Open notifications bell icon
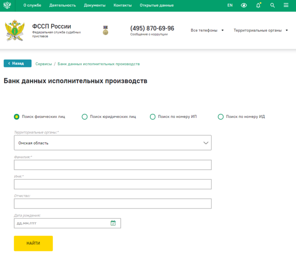 pyautogui.click(x=258, y=6)
